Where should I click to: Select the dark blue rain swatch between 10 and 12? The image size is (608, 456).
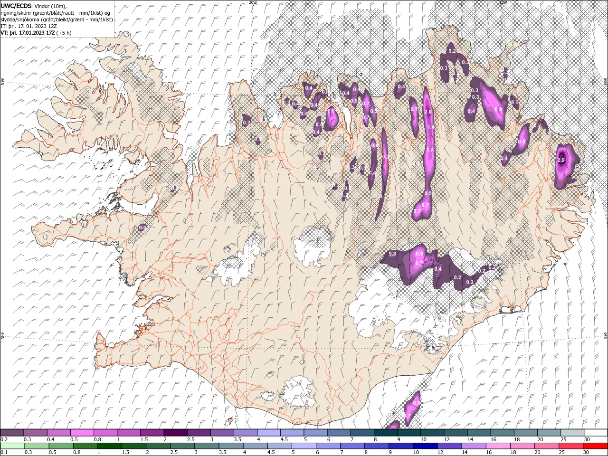click(x=425, y=446)
